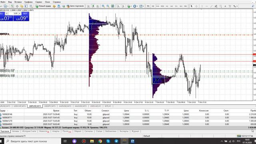Select the text 'A' drawing tool

click(225, 6)
